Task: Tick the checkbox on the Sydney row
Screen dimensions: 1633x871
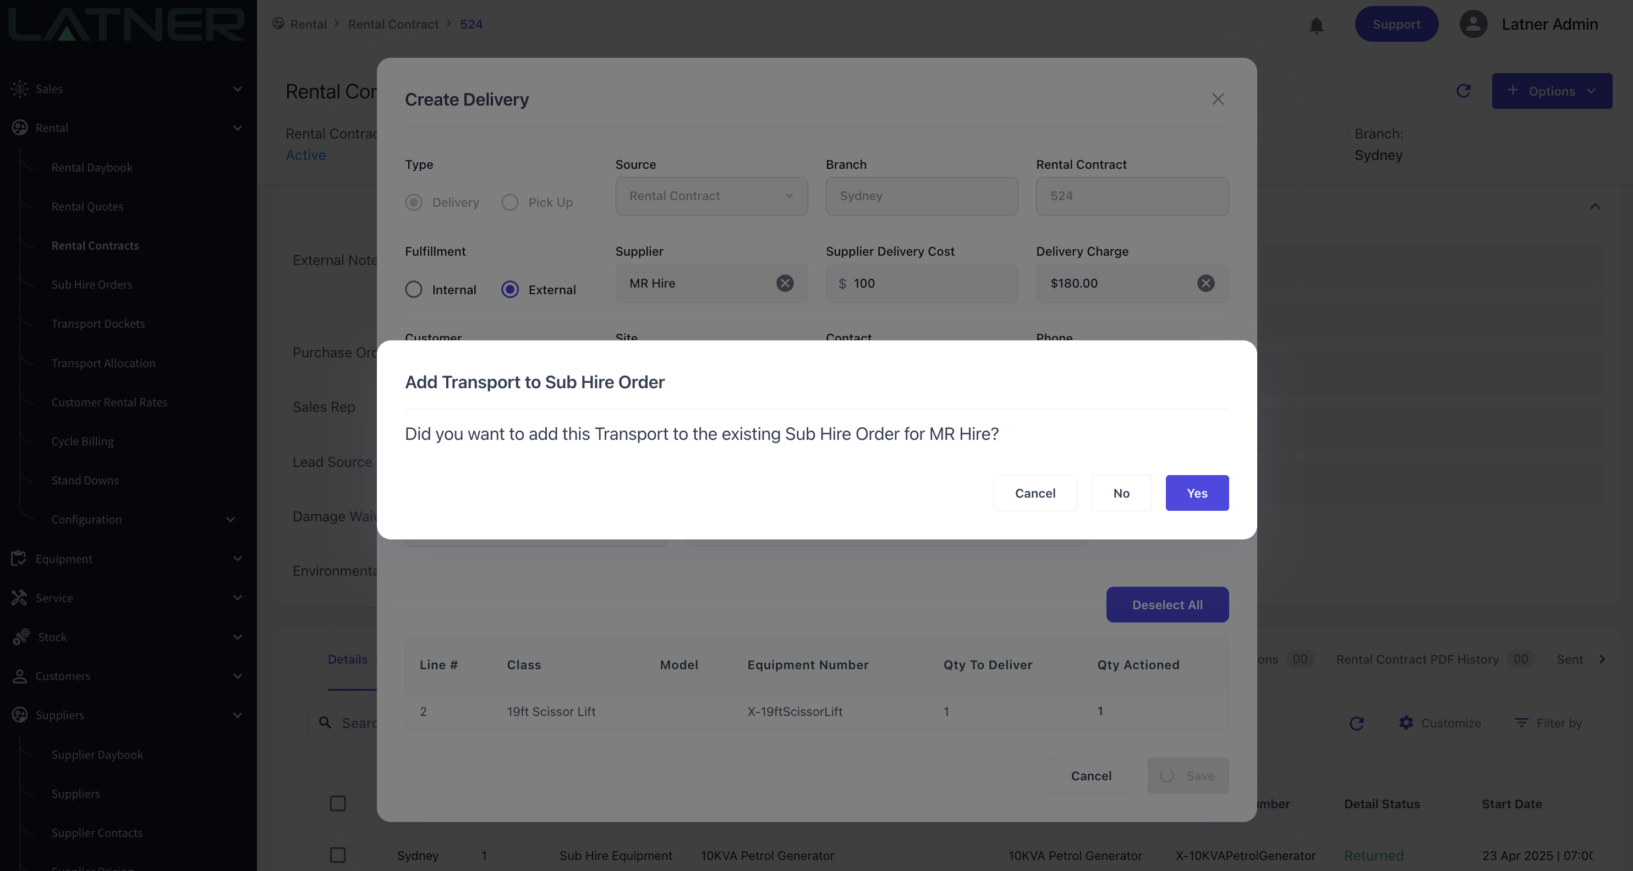Action: click(x=338, y=855)
